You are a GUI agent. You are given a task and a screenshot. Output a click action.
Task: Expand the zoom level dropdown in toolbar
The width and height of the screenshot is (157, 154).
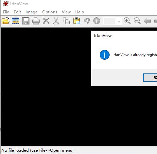(119, 21)
